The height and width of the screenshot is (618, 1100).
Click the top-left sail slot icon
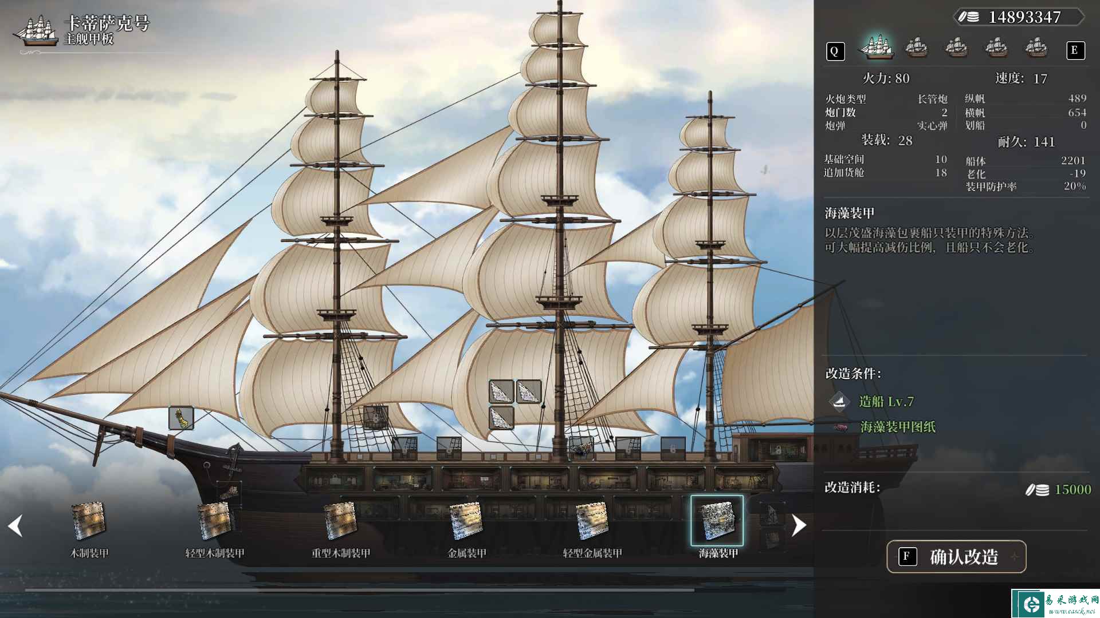point(501,391)
